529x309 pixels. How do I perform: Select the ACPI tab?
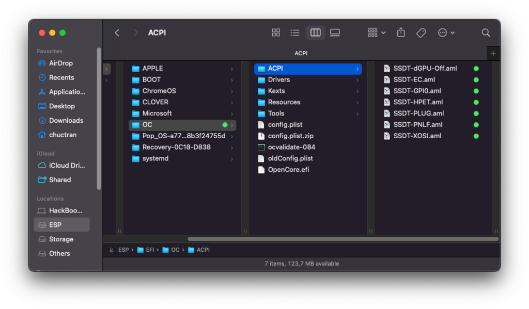coord(301,53)
